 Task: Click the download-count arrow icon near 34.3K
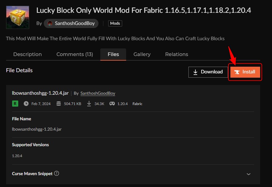(89, 104)
